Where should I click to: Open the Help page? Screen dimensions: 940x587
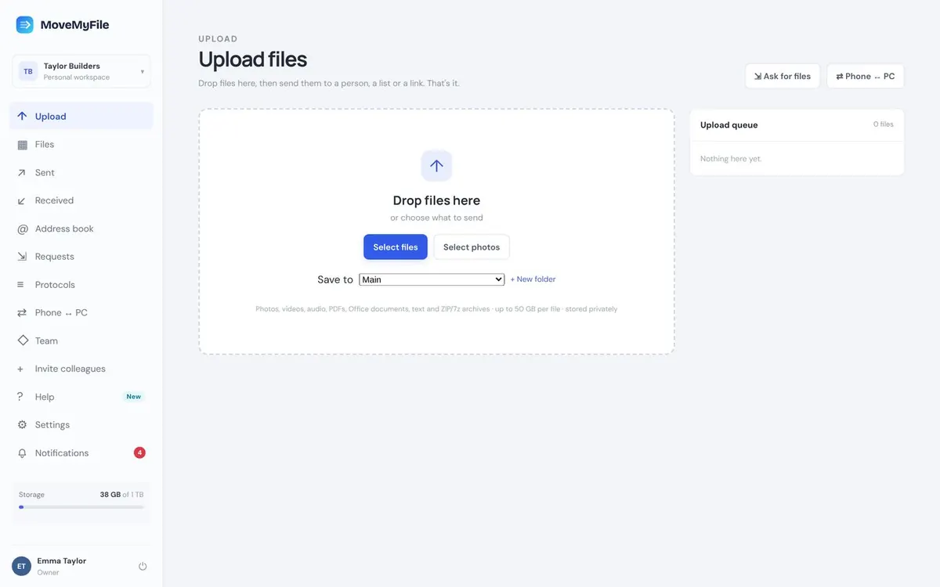(x=81, y=397)
